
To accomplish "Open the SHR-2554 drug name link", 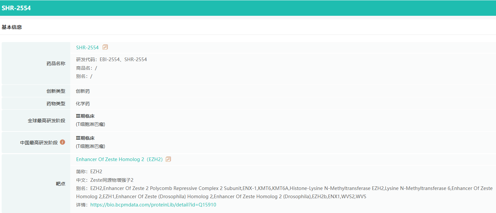I will [x=87, y=47].
